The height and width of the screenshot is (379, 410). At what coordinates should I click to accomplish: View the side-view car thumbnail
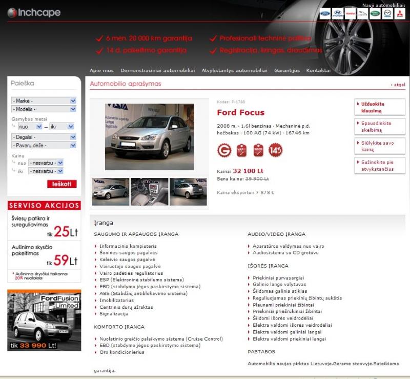tap(111, 192)
